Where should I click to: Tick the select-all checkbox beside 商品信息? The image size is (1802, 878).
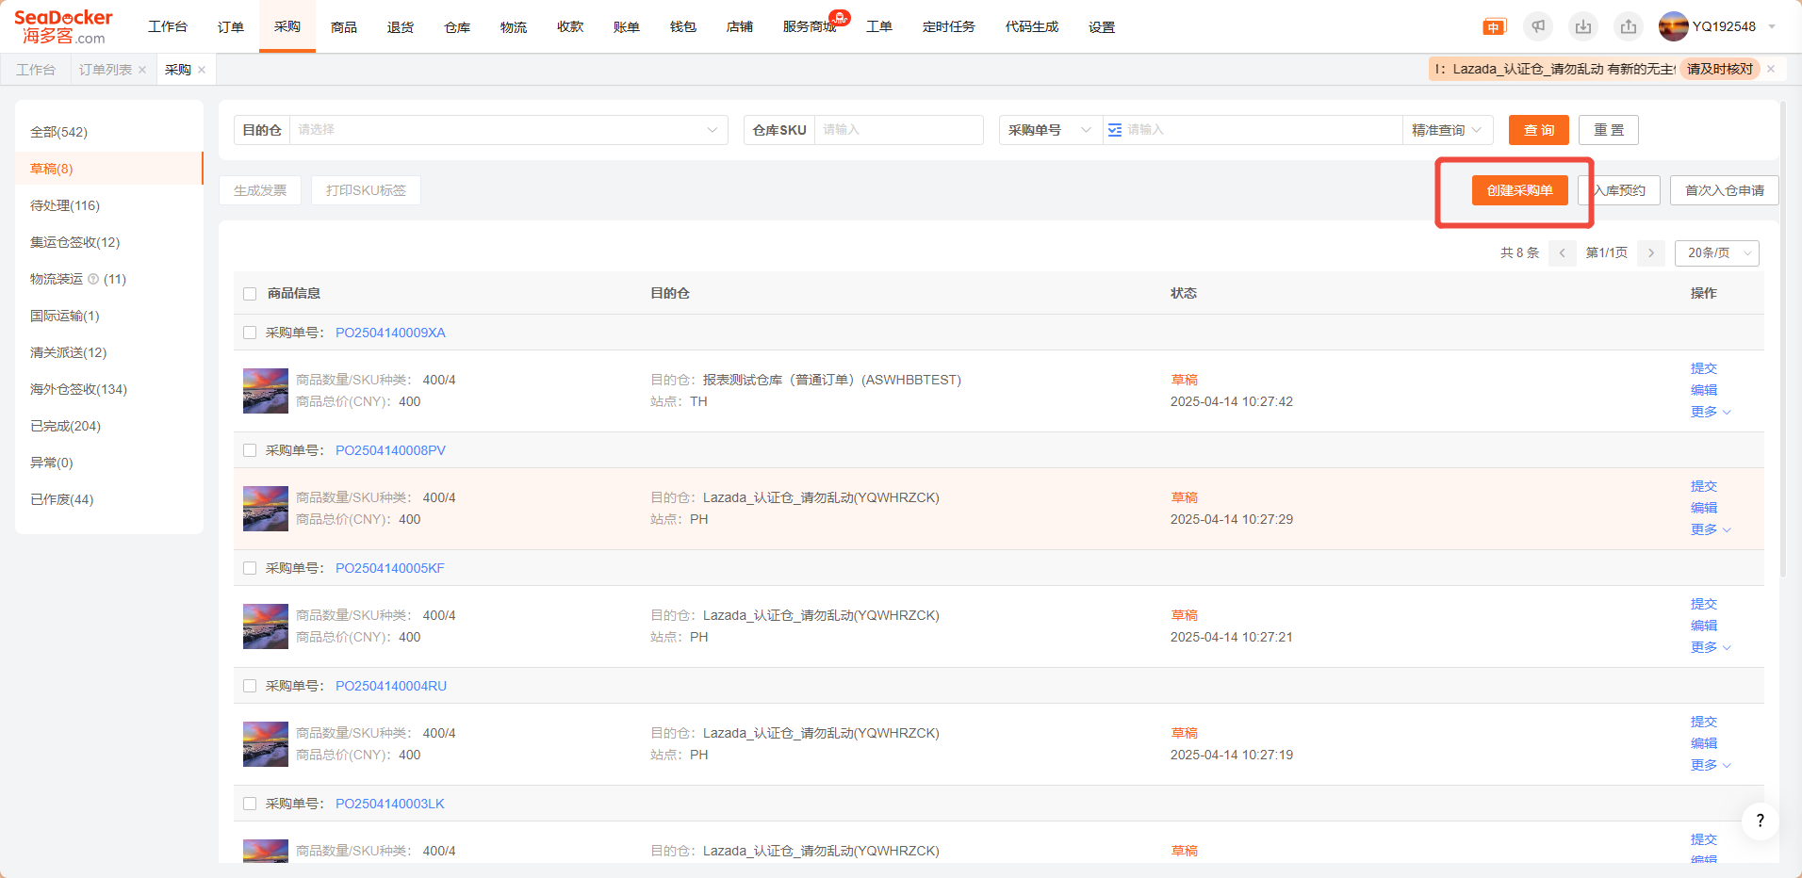tap(250, 294)
